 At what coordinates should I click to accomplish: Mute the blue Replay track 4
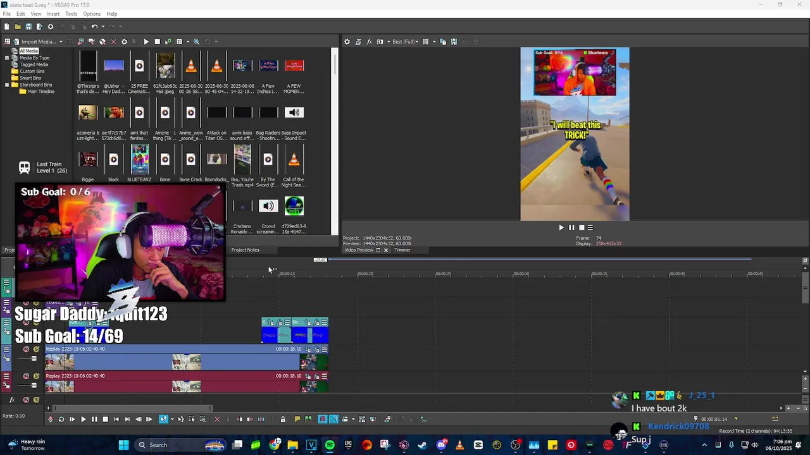[x=26, y=349]
